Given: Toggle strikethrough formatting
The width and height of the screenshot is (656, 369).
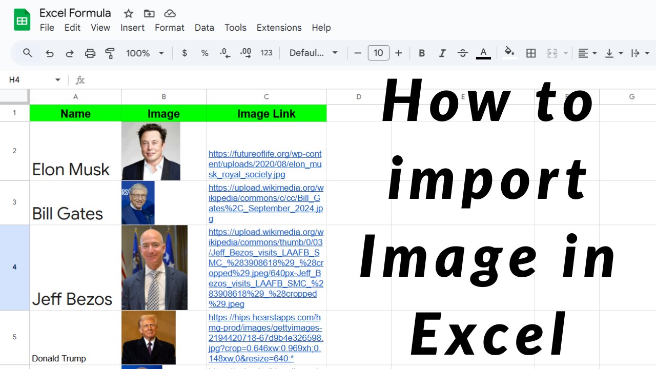Looking at the screenshot, I should [x=462, y=53].
